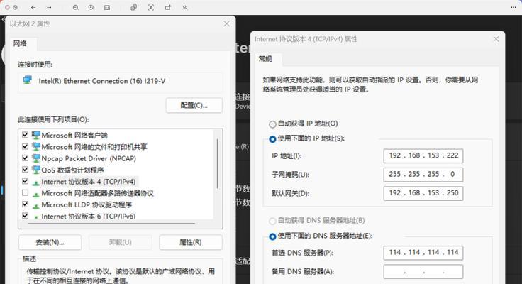Click the QoS 数据包计划程序 item icon
The image size is (522, 284).
[x=36, y=170]
